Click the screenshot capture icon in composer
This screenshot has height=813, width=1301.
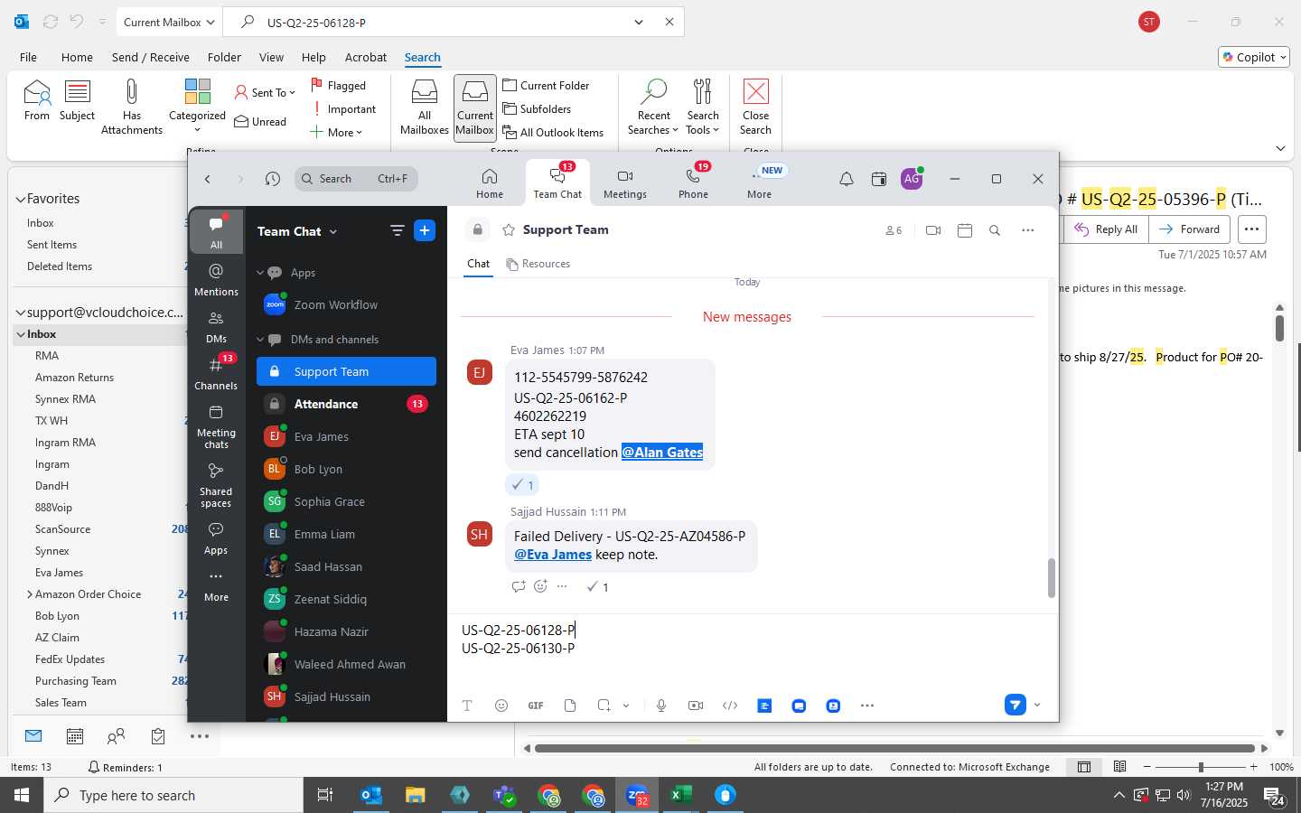604,706
